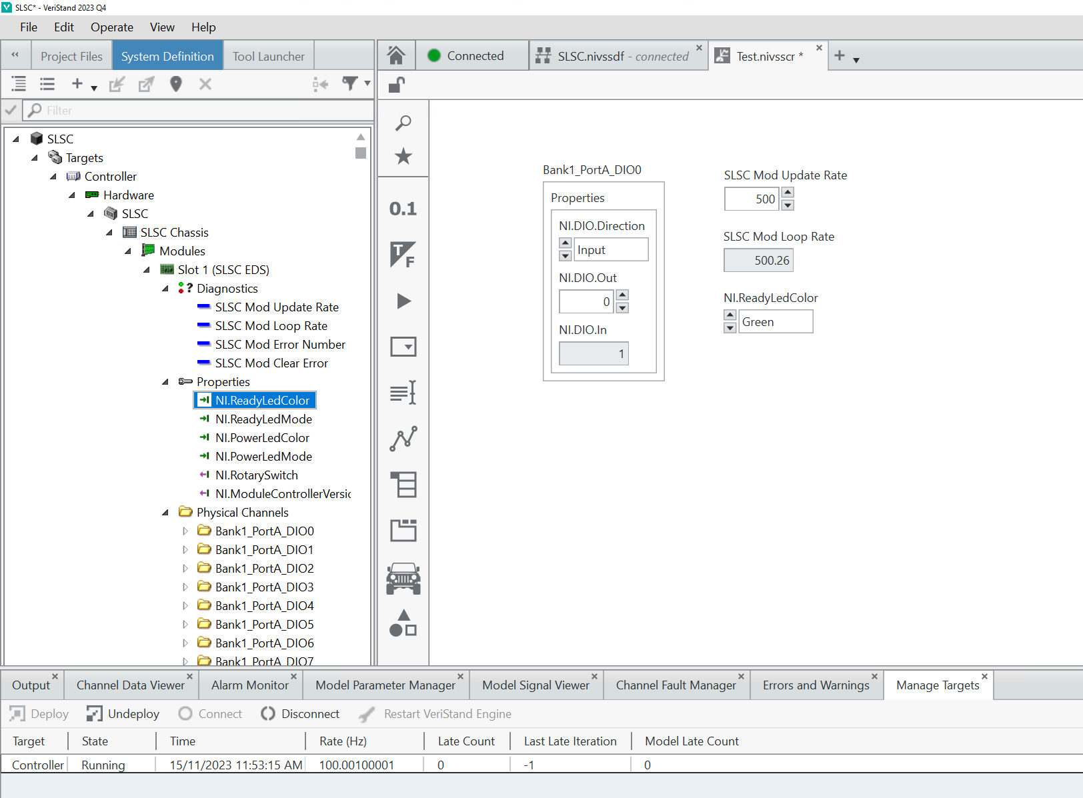Viewport: 1083px width, 798px height.
Task: Open the text label controls palette
Action: pyautogui.click(x=403, y=393)
